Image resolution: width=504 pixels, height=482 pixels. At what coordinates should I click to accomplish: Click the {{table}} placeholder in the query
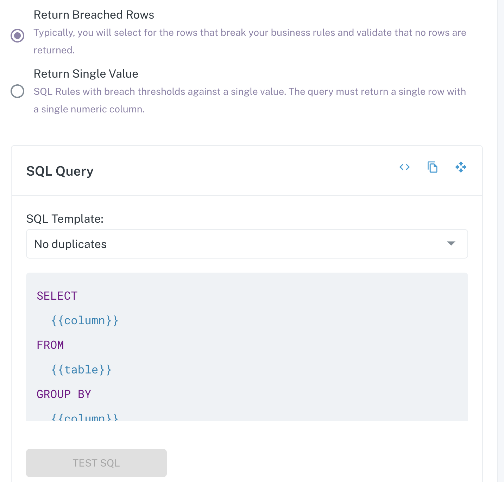(81, 370)
